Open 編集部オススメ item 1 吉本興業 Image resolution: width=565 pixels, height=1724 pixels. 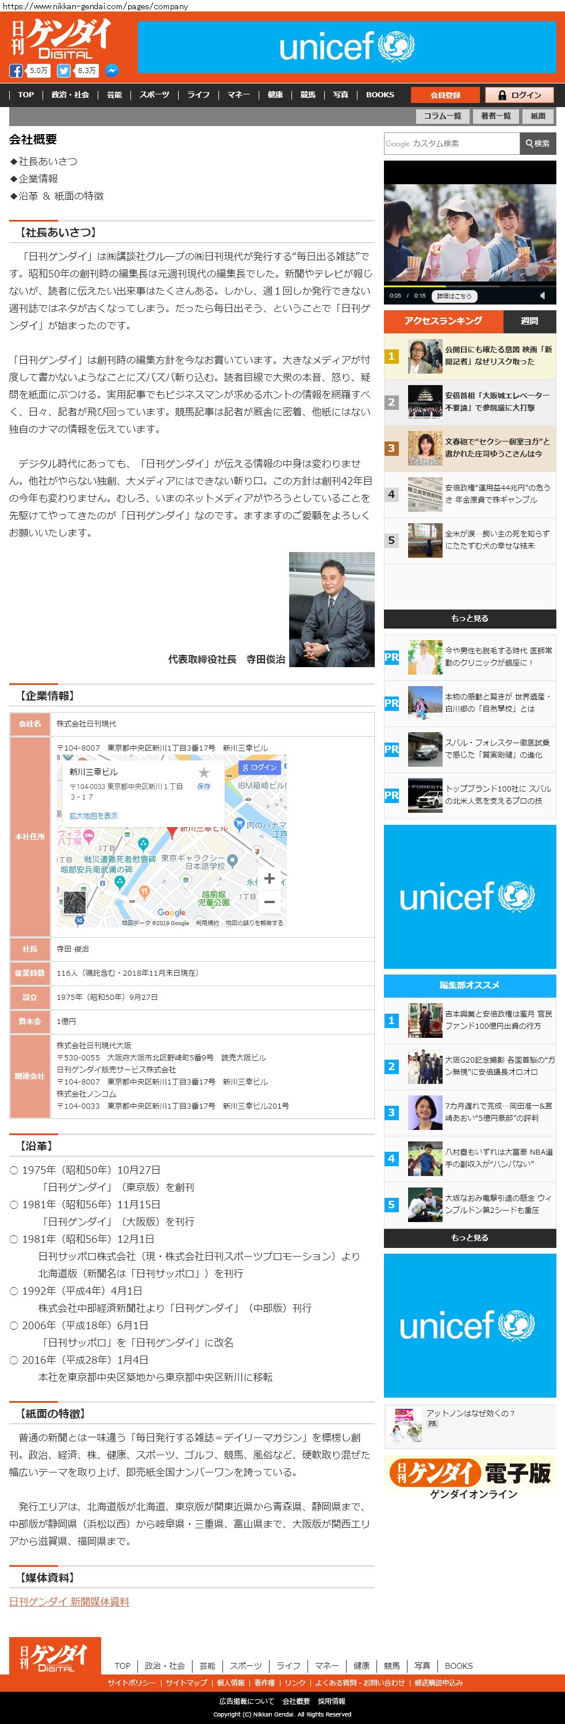[x=470, y=1021]
